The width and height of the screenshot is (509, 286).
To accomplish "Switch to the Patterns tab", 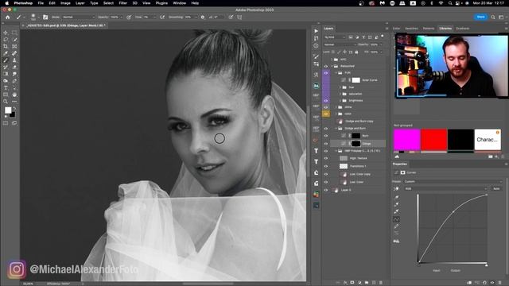I will click(429, 29).
